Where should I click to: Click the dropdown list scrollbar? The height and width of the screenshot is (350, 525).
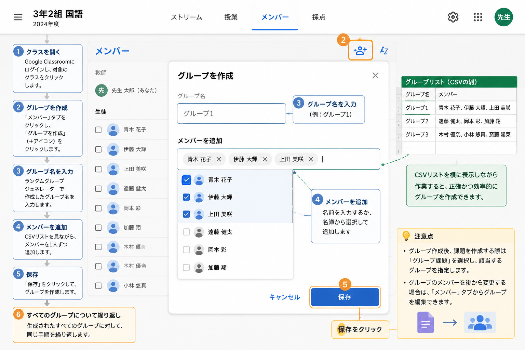click(293, 197)
